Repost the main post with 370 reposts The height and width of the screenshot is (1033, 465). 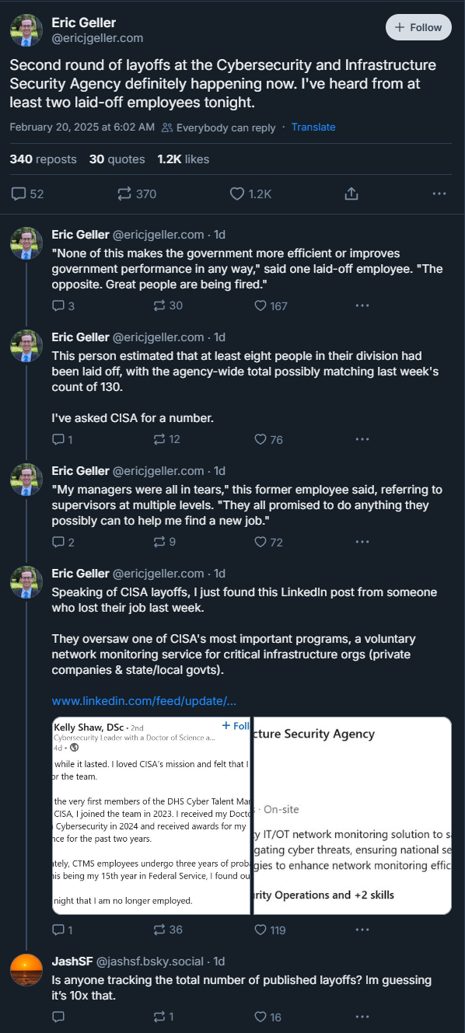136,194
